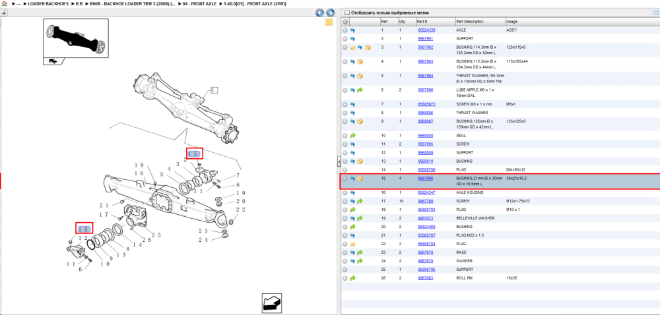Sort by the Ref column header

point(388,22)
